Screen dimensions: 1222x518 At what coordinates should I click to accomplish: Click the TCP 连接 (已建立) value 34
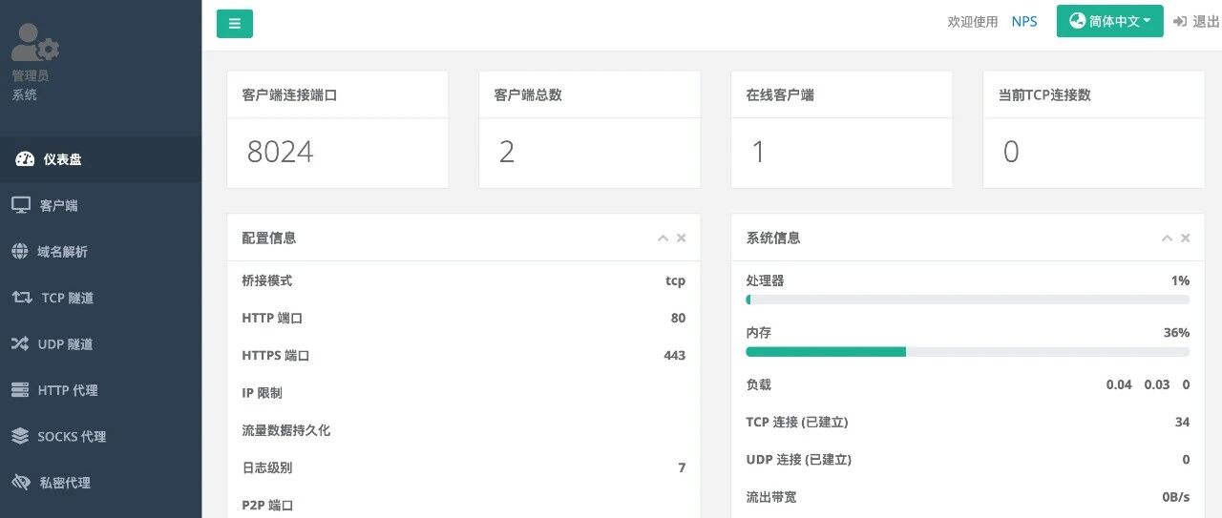tap(1183, 422)
